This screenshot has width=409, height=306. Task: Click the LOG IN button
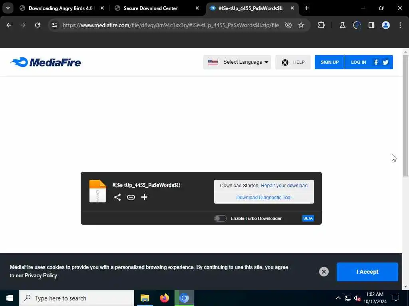click(358, 62)
